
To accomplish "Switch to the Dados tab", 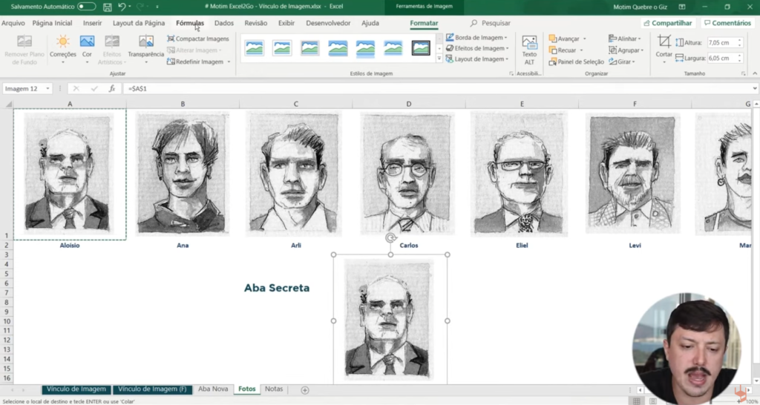I will (224, 23).
